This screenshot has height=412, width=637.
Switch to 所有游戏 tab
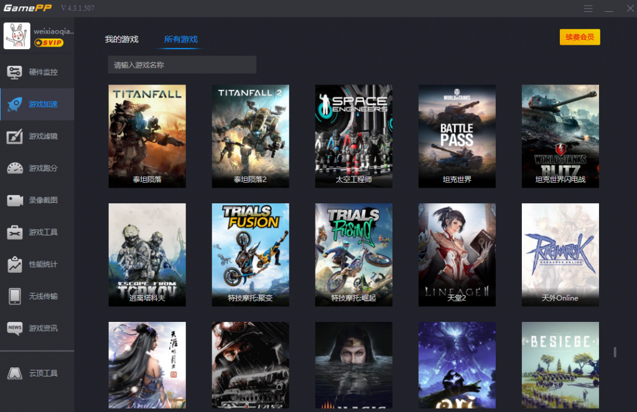181,39
